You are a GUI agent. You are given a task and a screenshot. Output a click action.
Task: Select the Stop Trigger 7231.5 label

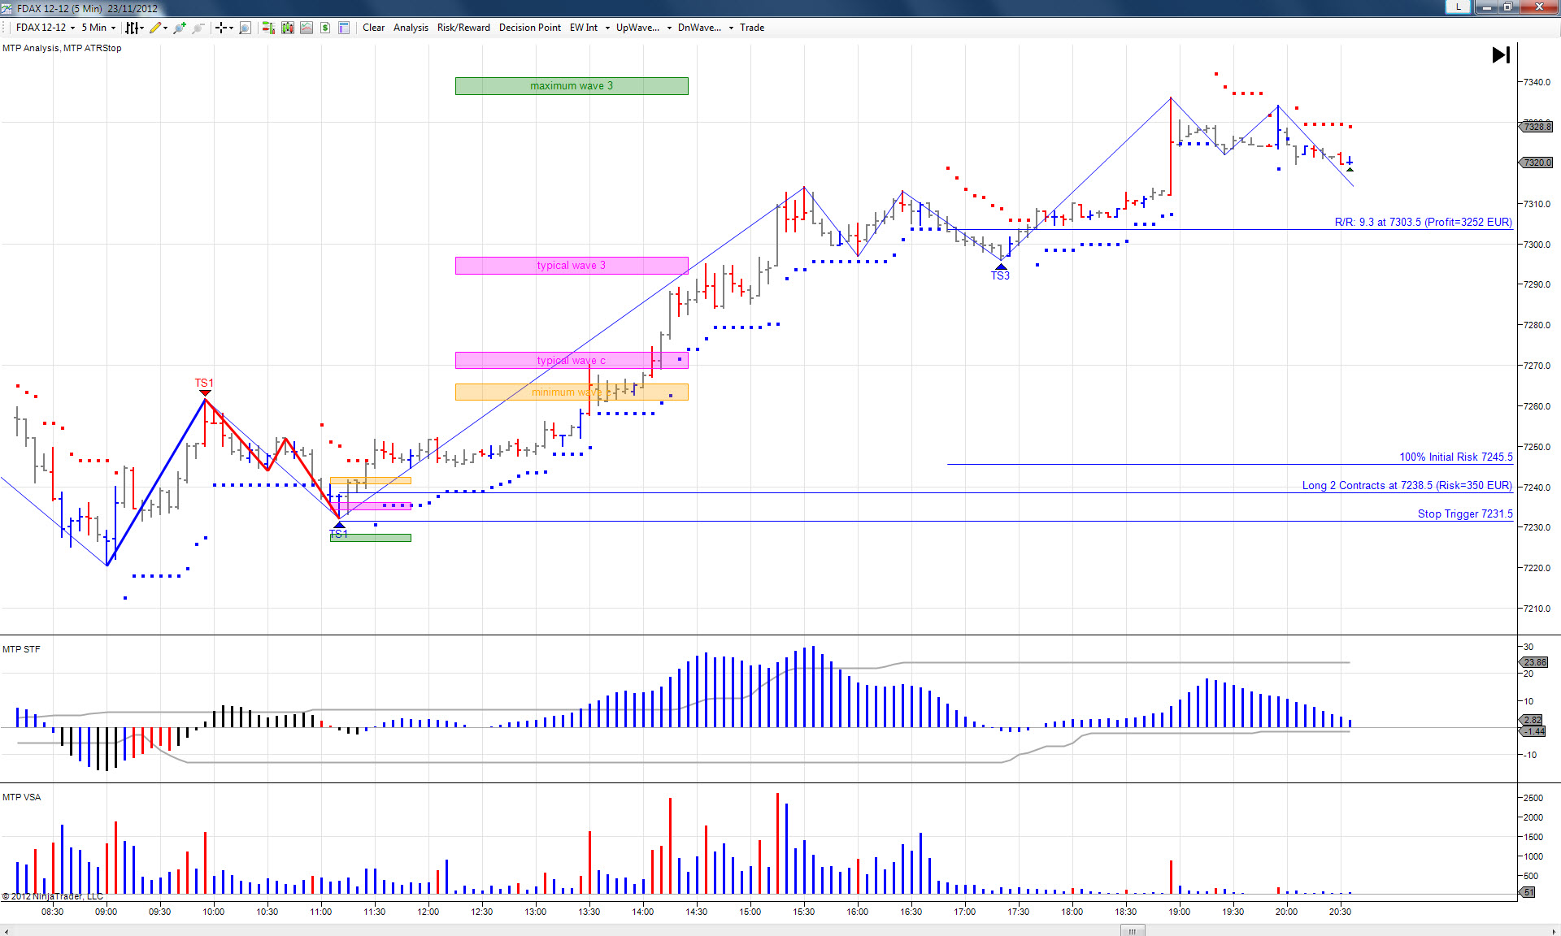1465,513
